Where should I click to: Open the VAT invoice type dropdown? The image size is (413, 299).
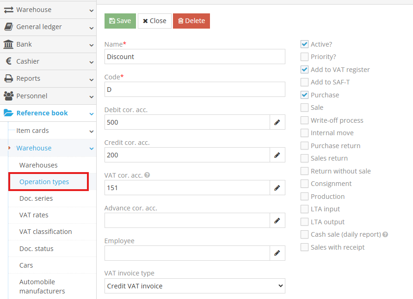195,286
